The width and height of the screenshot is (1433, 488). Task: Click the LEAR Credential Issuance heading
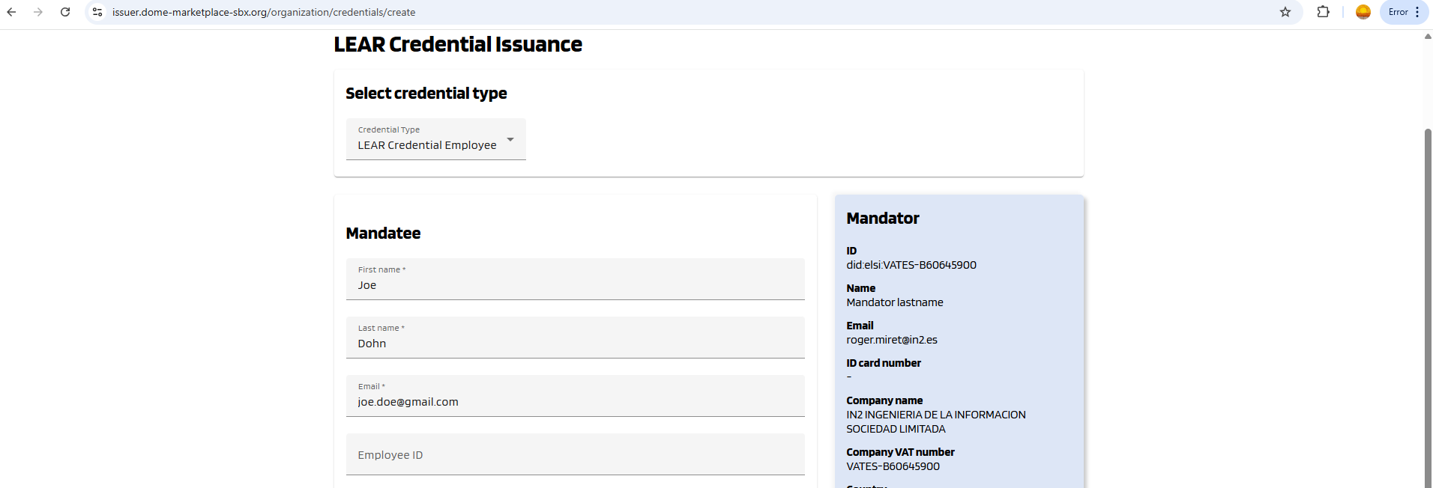coord(457,45)
